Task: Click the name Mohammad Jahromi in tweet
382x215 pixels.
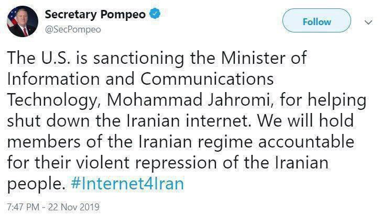Action: click(196, 99)
